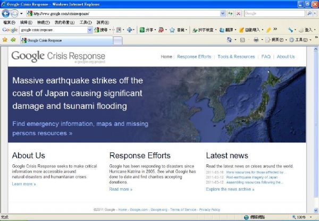Click the wrench settings icon in Google Toolbar
319x221 pixels.
click(x=290, y=30)
